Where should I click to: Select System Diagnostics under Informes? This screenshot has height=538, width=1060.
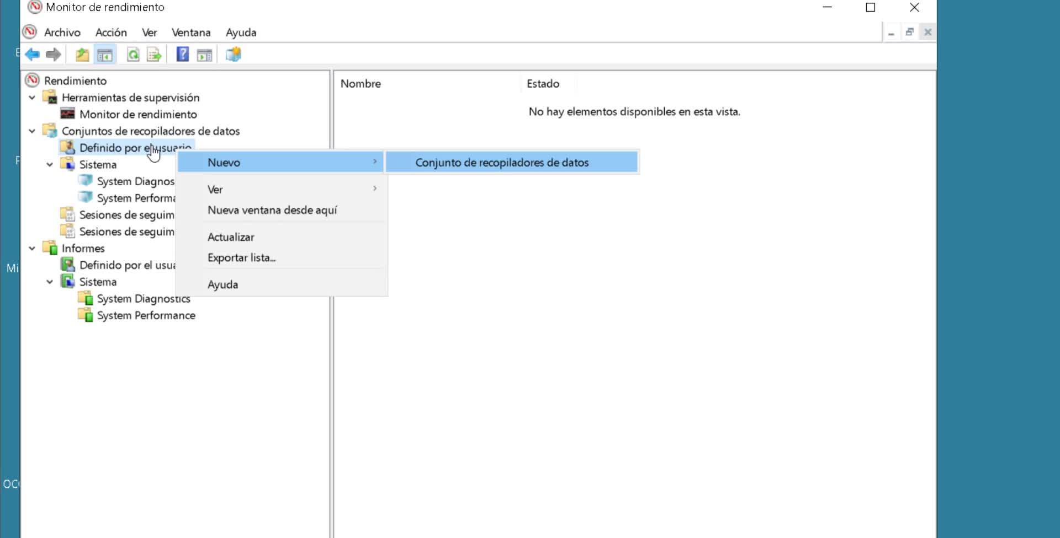pyautogui.click(x=144, y=298)
